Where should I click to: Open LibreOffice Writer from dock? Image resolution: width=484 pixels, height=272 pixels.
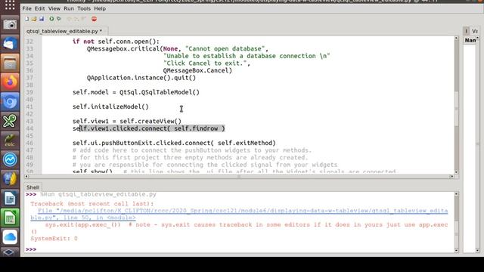[10, 198]
